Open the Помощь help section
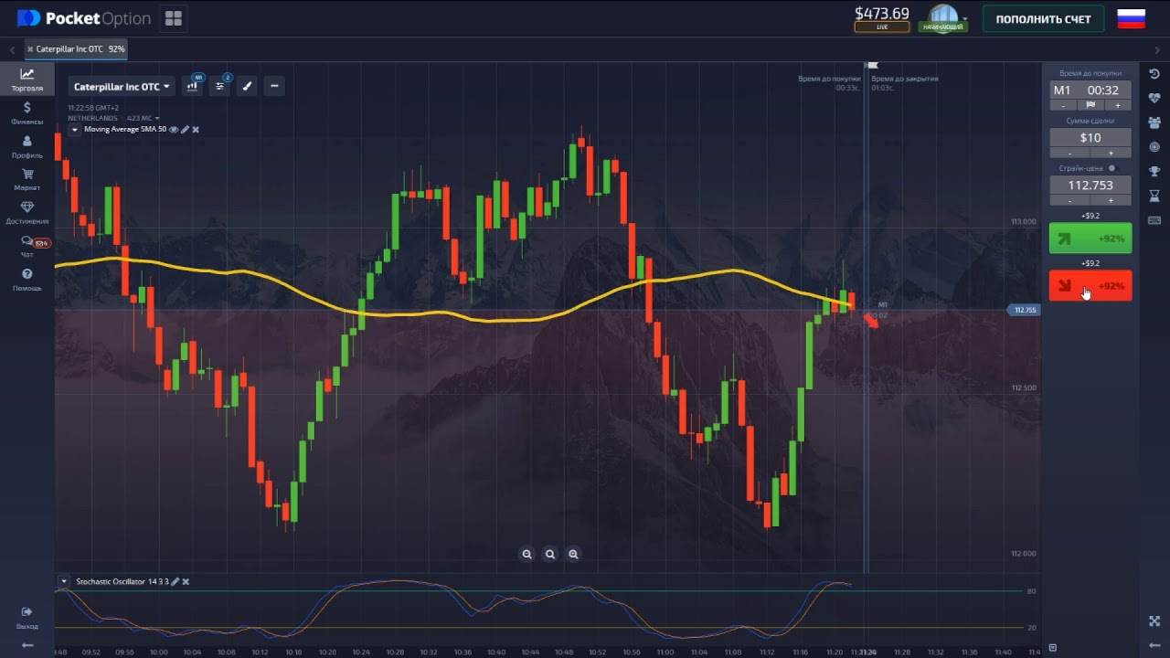 tap(27, 280)
